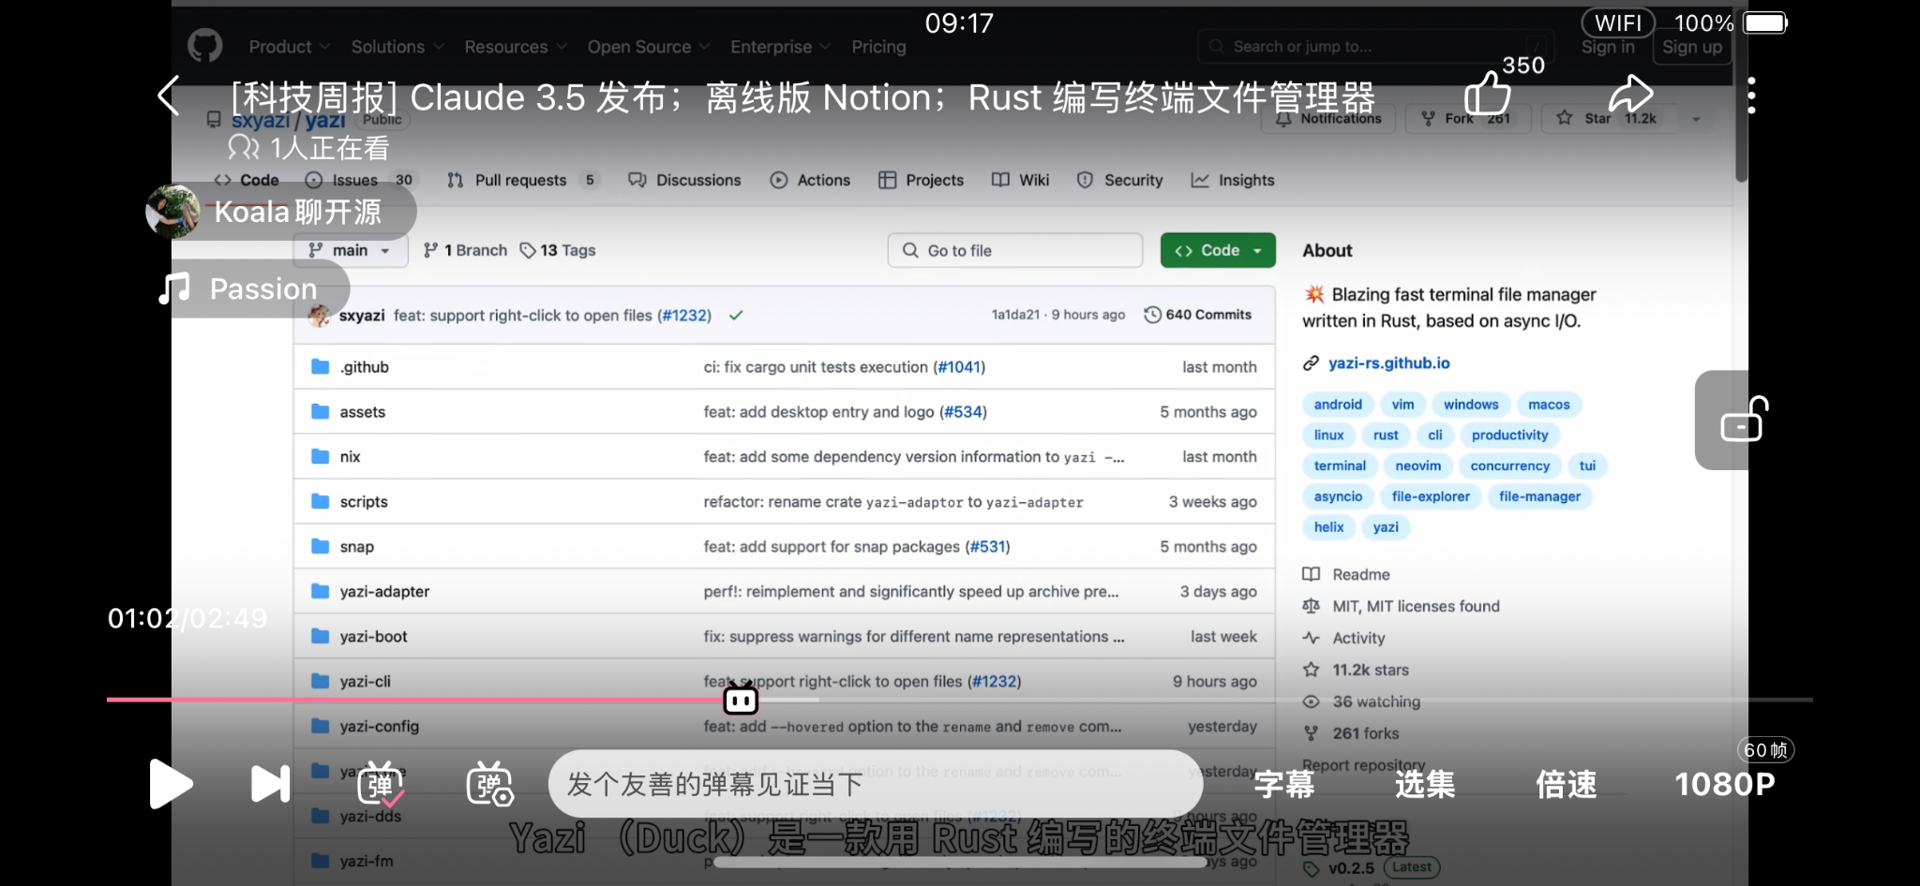Viewport: 1920px width, 886px height.
Task: Tap the uploader's avatar picture
Action: coord(172,212)
